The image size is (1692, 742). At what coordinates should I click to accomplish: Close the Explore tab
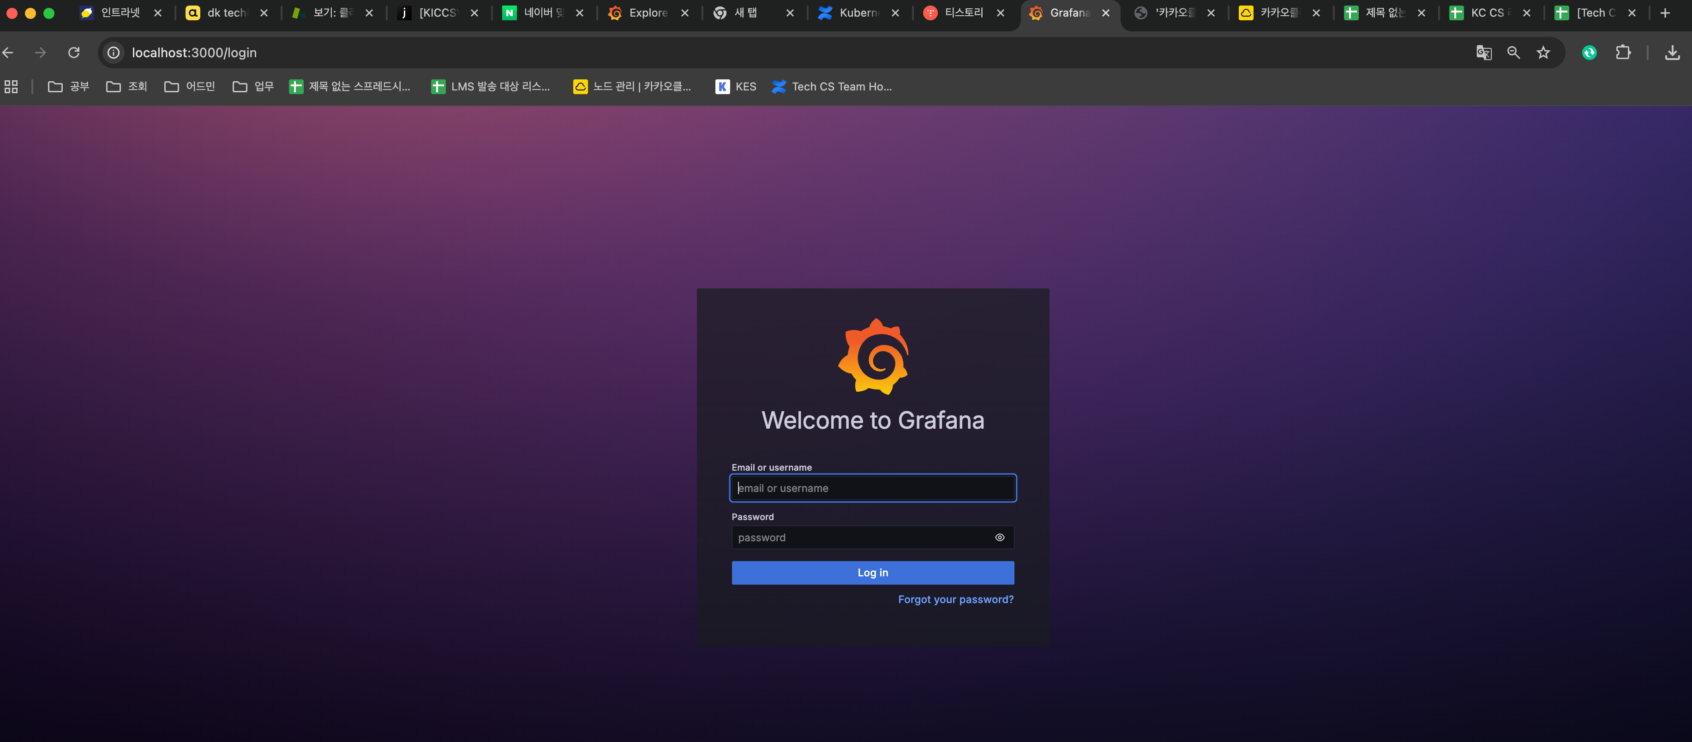685,12
